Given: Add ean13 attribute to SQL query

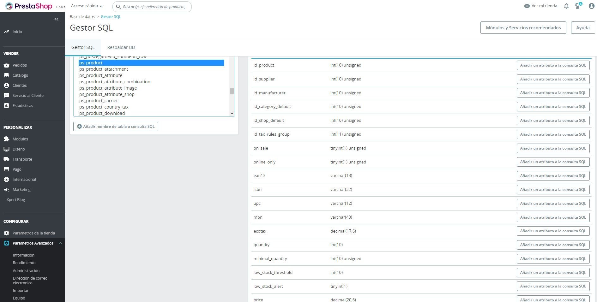Looking at the screenshot, I should pos(553,176).
